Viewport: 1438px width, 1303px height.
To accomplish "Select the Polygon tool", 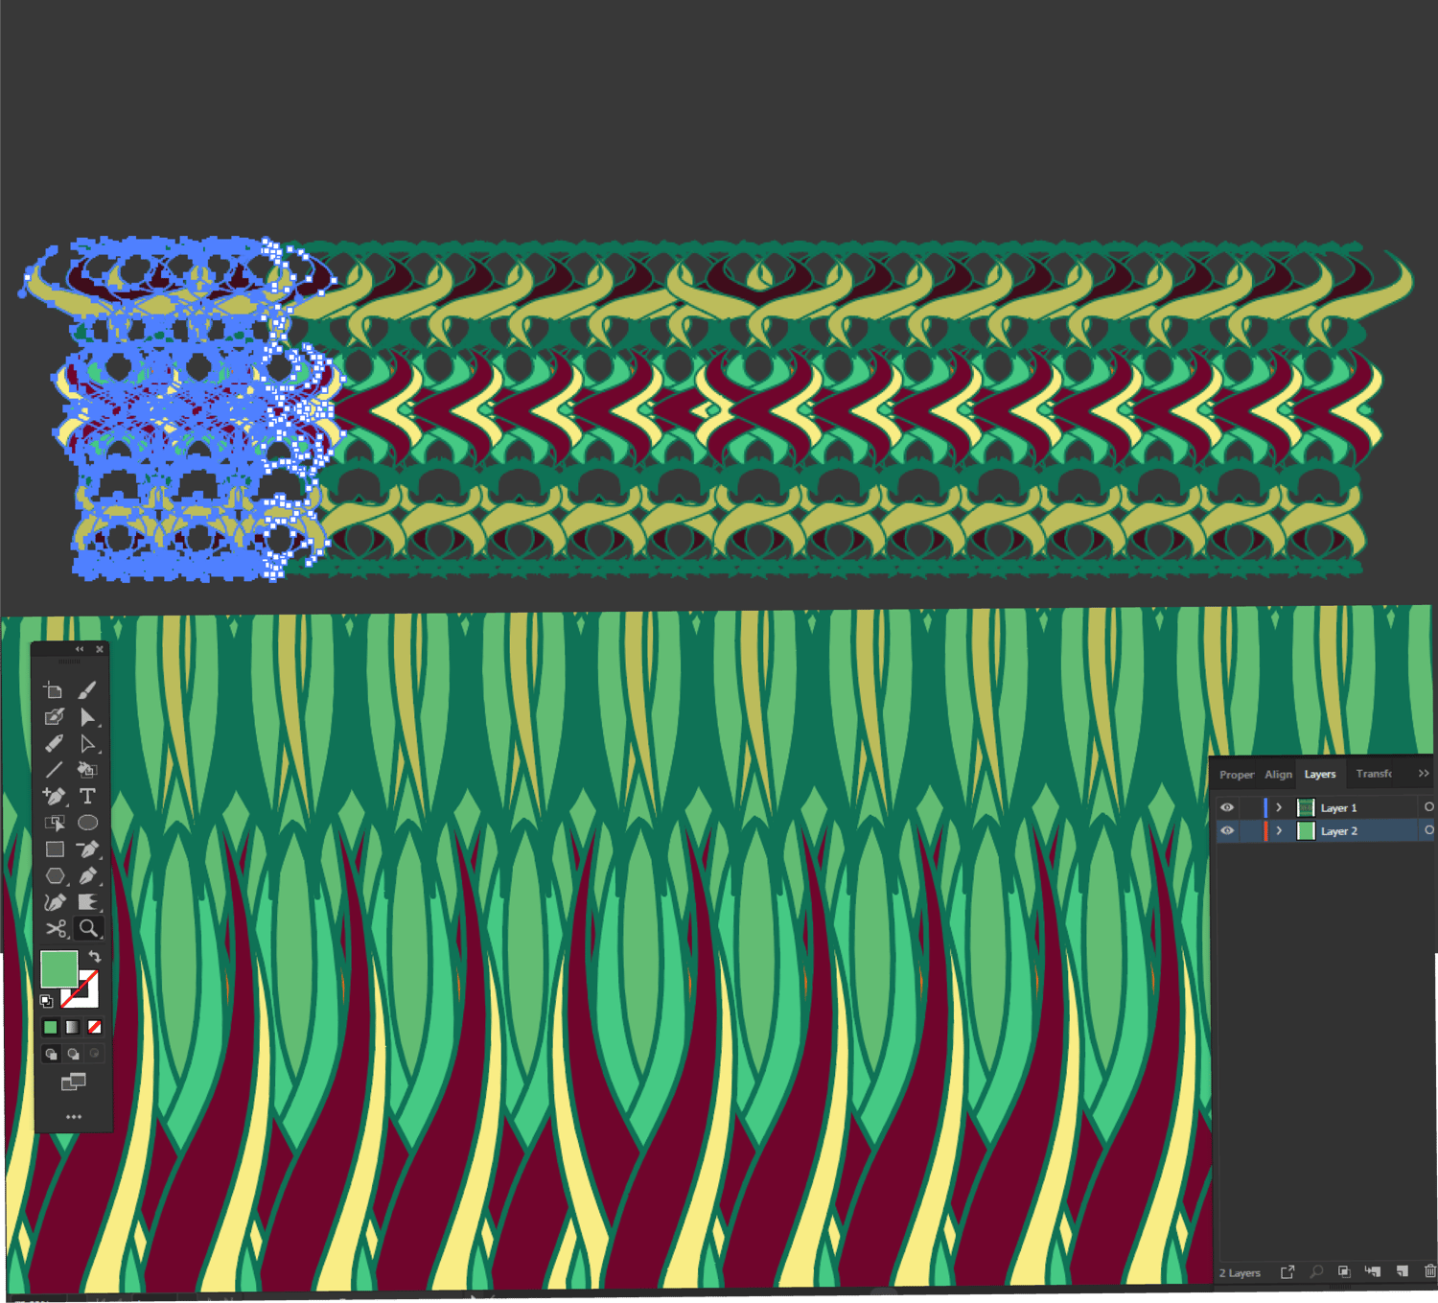I will coord(54,875).
